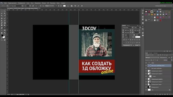The height and width of the screenshot is (97, 173).
Task: Click the zoom percentage field in status bar
Action: pos(9,94)
